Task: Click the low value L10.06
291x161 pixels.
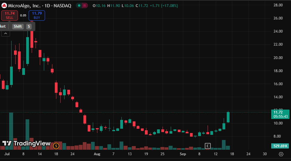Action: pos(128,5)
